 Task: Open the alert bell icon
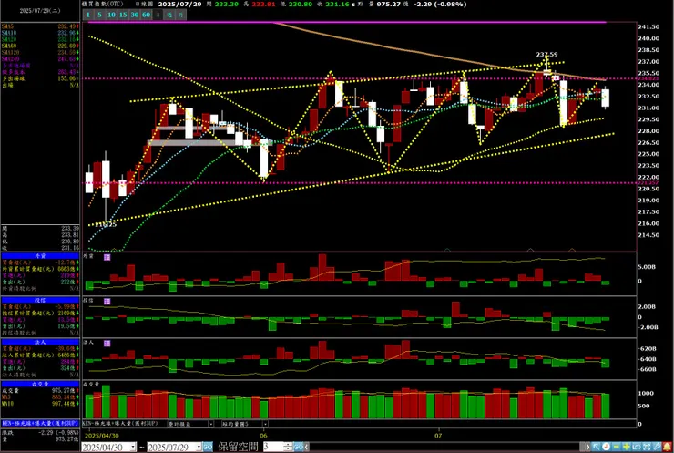pos(667,447)
